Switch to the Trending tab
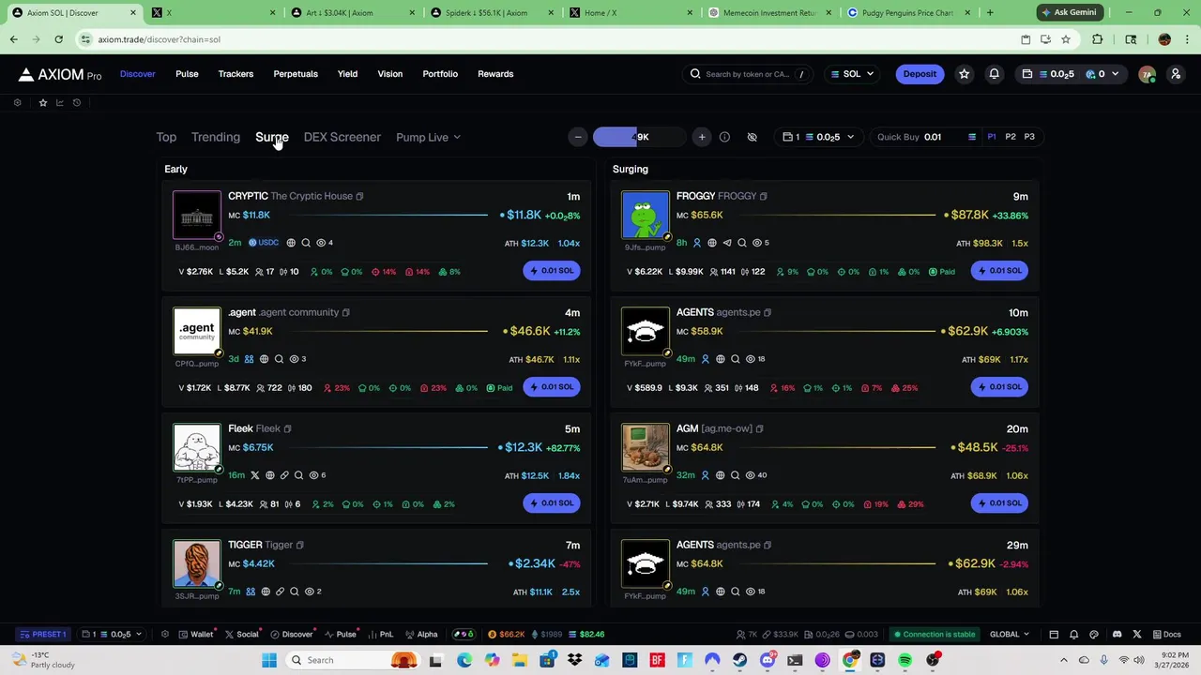Screen dimensions: 1201x675 [216, 137]
